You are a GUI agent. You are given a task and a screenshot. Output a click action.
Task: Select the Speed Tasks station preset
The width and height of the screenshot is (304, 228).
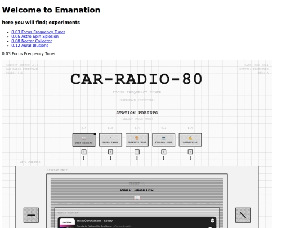click(x=110, y=140)
